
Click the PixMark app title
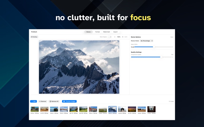pos(34,32)
